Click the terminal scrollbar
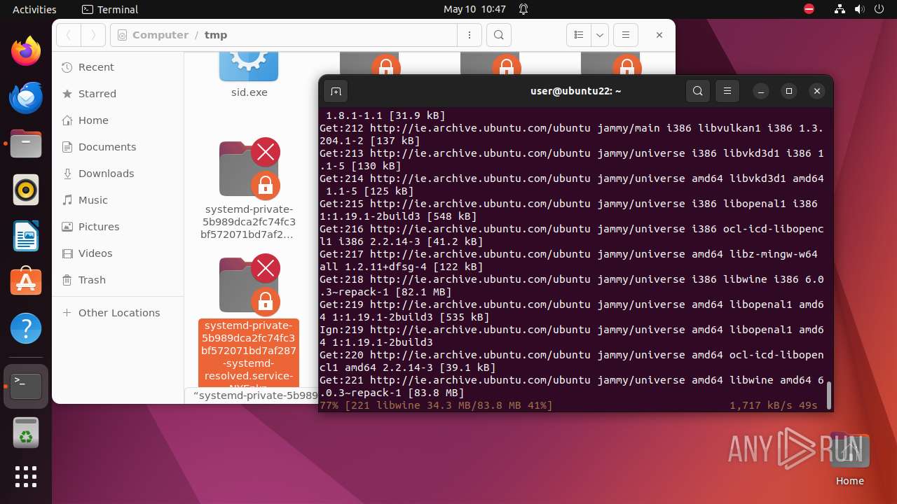The image size is (897, 504). pos(829,395)
